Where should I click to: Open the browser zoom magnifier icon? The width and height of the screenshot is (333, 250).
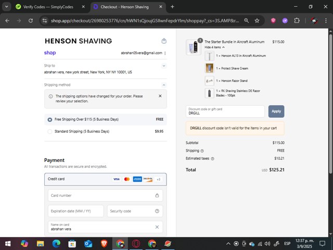point(246,21)
